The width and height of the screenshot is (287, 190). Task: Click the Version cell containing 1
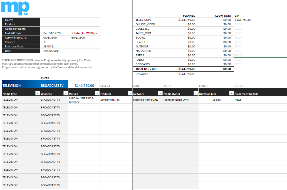[x=44, y=42]
